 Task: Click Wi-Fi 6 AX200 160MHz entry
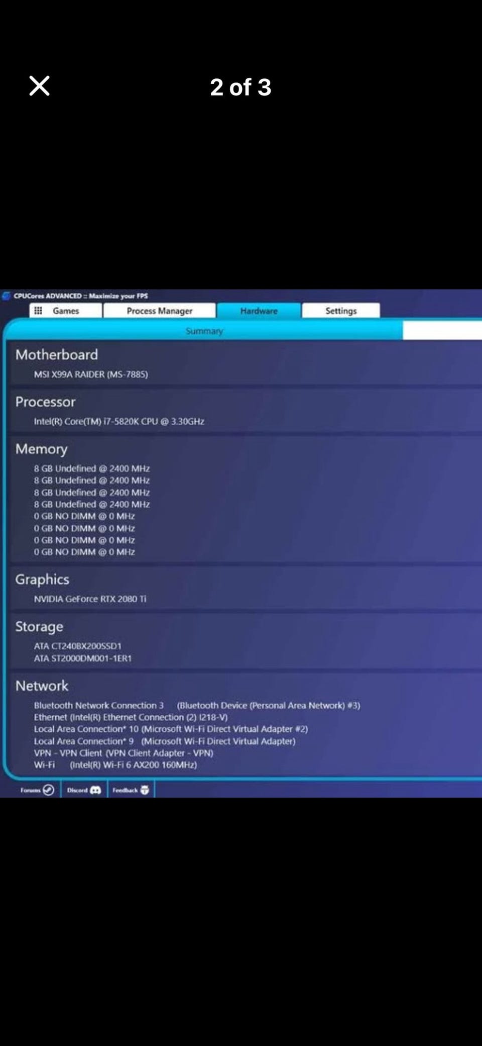click(115, 765)
